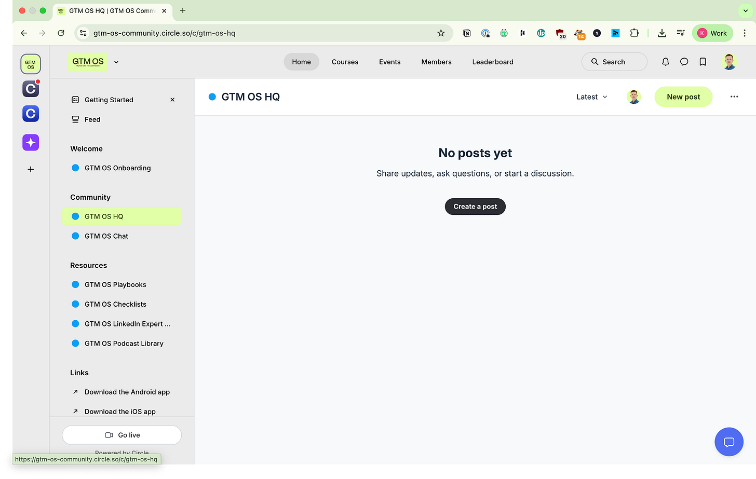Open a new browser tab
756x479 pixels.
tap(183, 10)
